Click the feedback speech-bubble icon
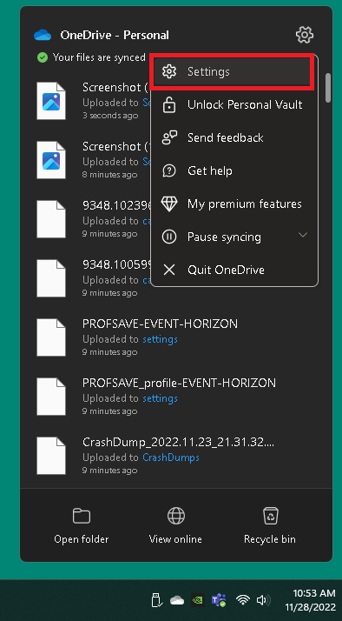 169,137
